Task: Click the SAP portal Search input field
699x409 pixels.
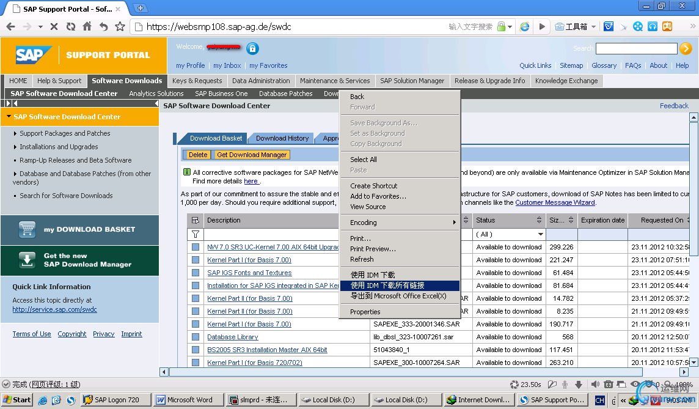Action: pos(636,48)
